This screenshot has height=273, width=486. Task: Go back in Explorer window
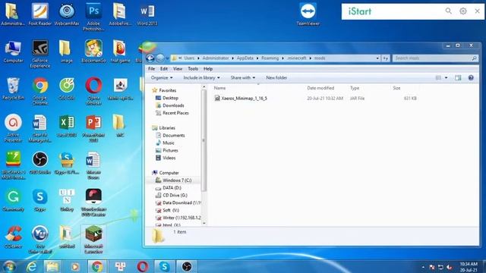(x=150, y=58)
